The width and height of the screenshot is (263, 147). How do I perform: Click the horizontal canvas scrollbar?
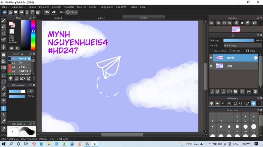click(122, 134)
